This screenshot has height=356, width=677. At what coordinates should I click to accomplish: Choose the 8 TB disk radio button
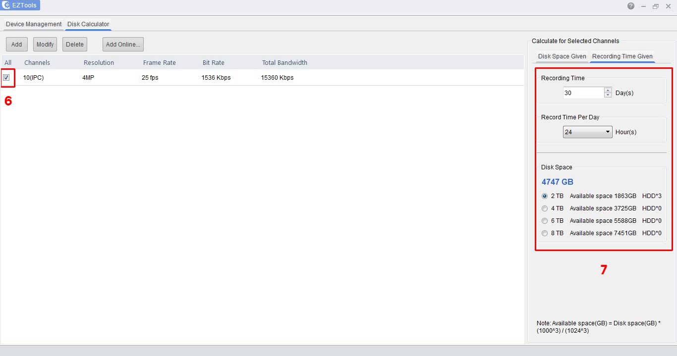click(x=545, y=233)
